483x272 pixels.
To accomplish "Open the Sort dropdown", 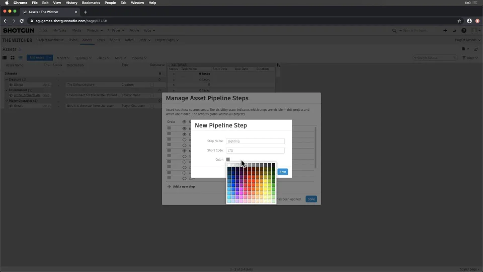I will [63, 58].
